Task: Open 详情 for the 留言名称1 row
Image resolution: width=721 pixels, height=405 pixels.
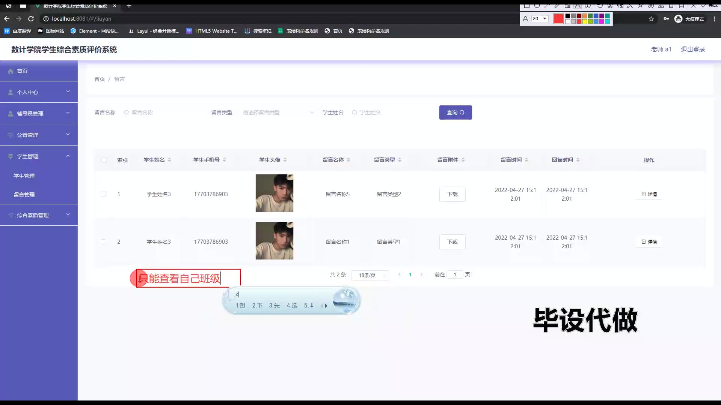Action: tap(649, 242)
